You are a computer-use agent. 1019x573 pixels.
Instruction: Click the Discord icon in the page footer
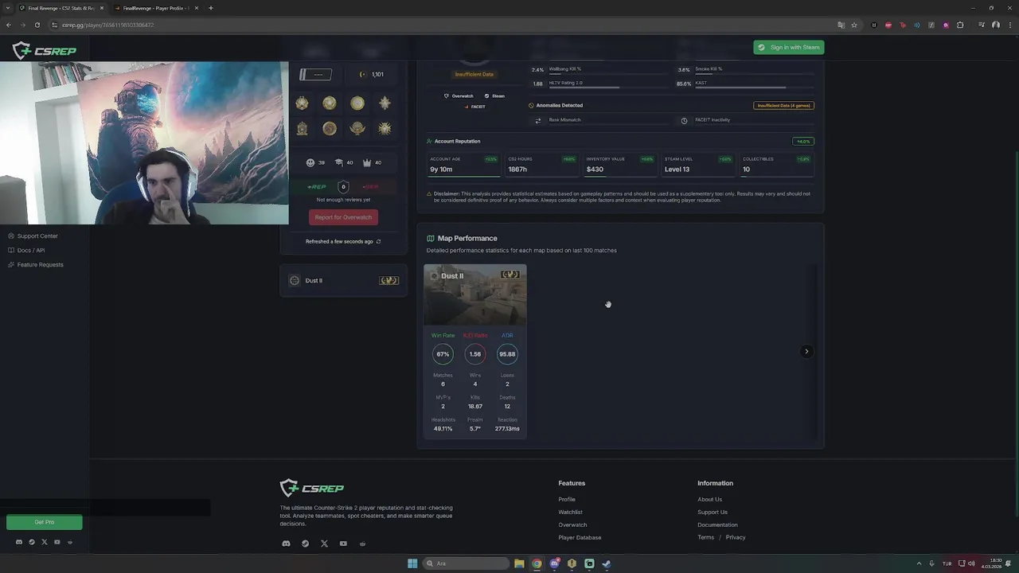pos(287,544)
